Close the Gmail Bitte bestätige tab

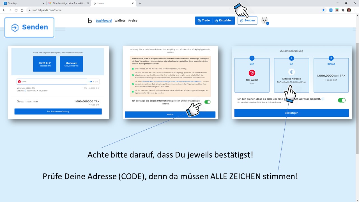[x=88, y=3]
